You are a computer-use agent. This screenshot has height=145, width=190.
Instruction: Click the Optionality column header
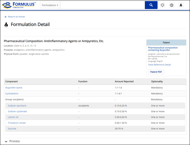click(x=157, y=81)
